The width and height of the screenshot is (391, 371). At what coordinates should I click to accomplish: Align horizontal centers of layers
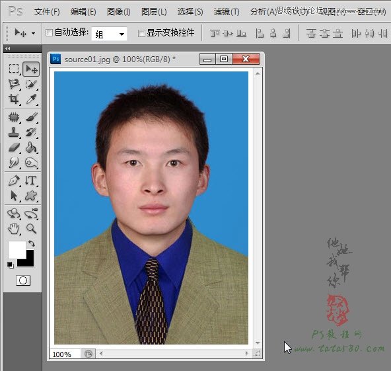click(273, 33)
